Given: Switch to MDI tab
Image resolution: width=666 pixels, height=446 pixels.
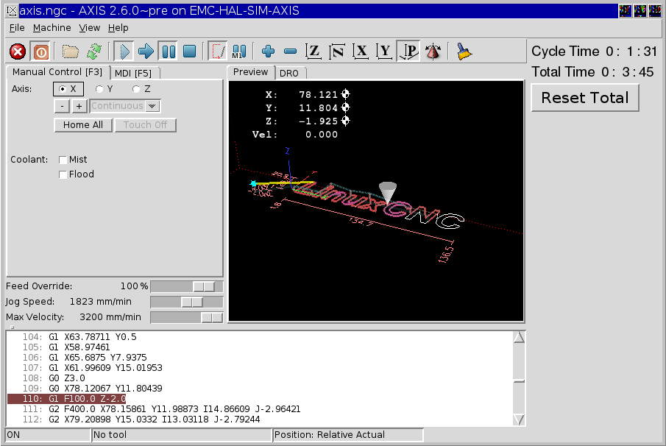Looking at the screenshot, I should pos(133,74).
